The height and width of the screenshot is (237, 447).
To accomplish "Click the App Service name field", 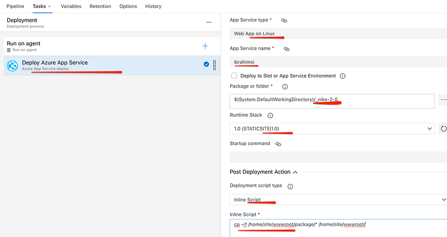I will coord(338,62).
